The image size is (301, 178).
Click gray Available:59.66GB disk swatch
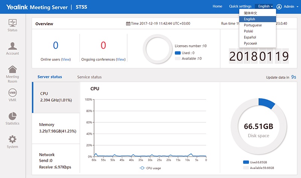pos(246,168)
